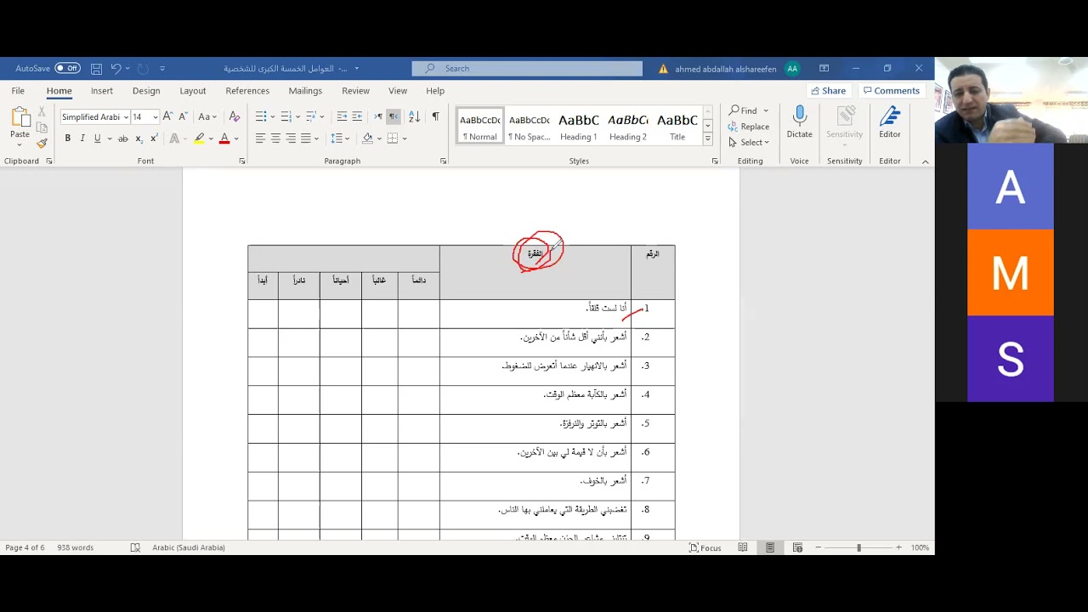Center-align the text
This screenshot has width=1088, height=612.
(275, 139)
